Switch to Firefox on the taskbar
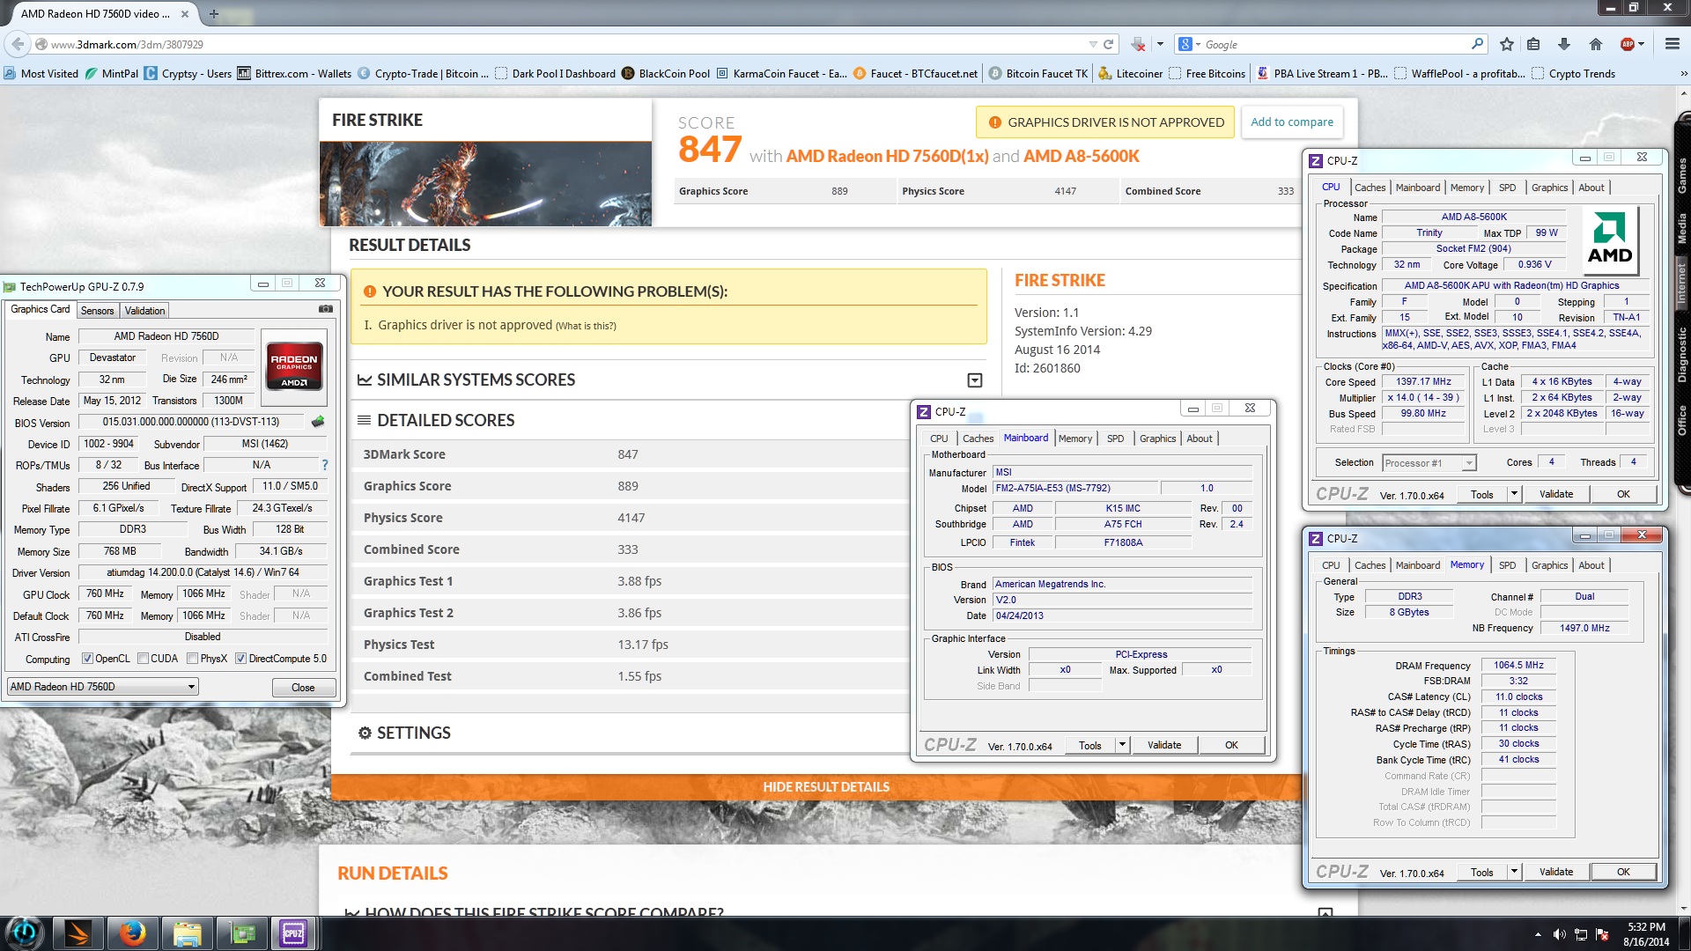 coord(132,933)
